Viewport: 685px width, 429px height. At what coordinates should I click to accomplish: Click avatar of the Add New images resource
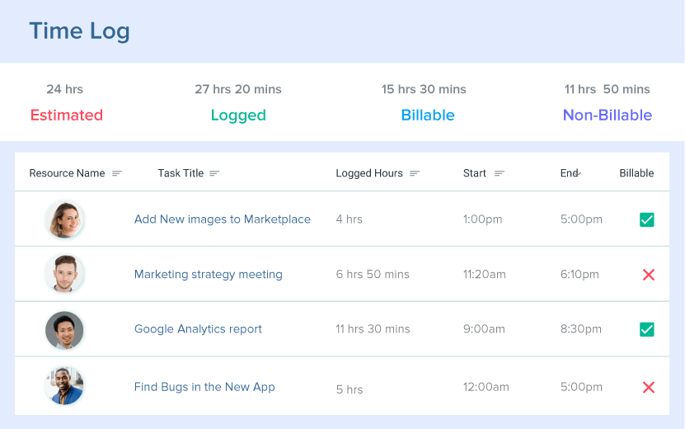[x=64, y=219]
